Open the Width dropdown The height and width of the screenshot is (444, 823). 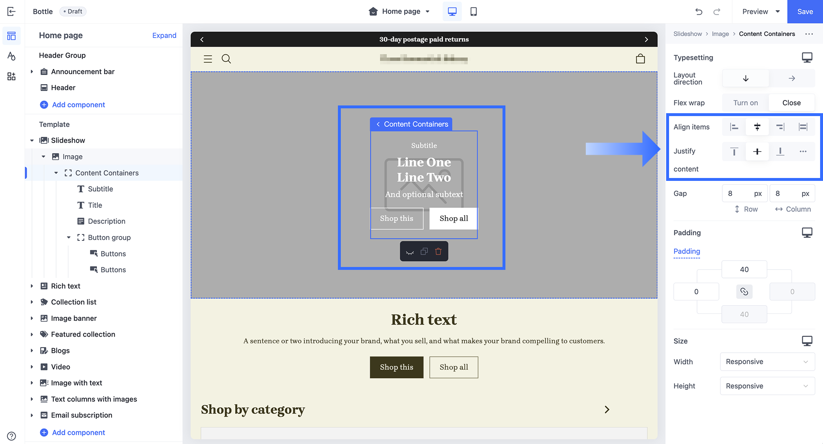point(767,362)
